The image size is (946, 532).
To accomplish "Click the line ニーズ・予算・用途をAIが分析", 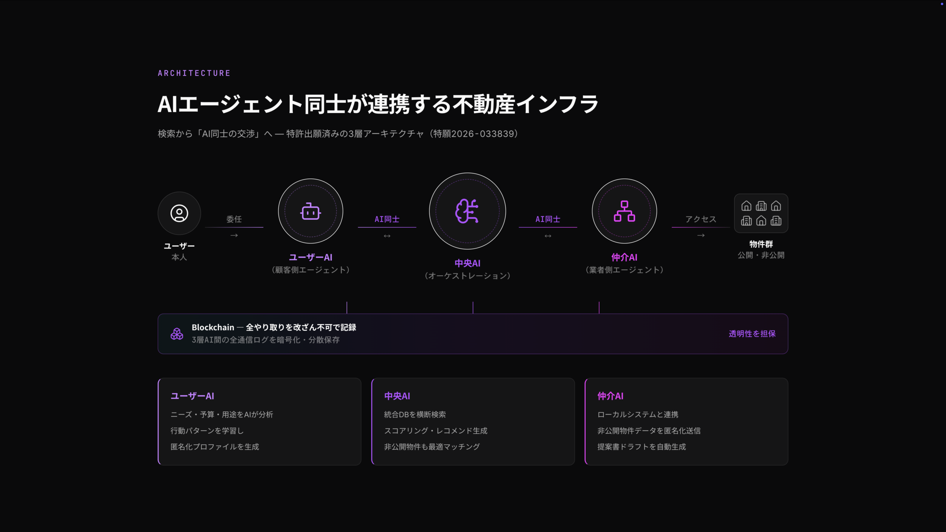I will tap(222, 415).
